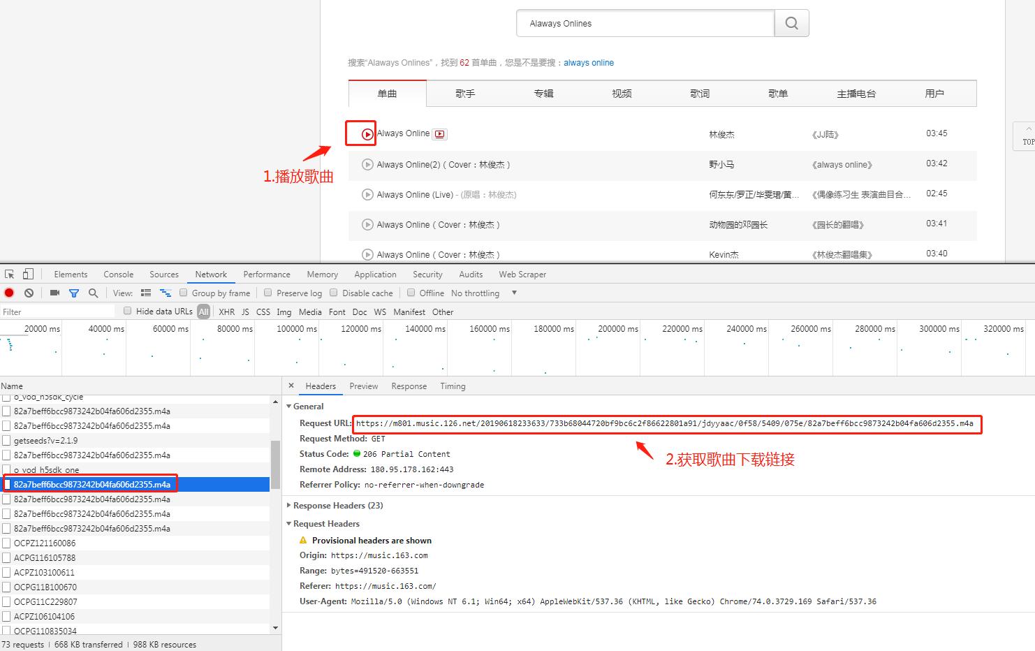Click the capture screenshots camera icon
Screen dimensions: 1035x651
pos(54,293)
